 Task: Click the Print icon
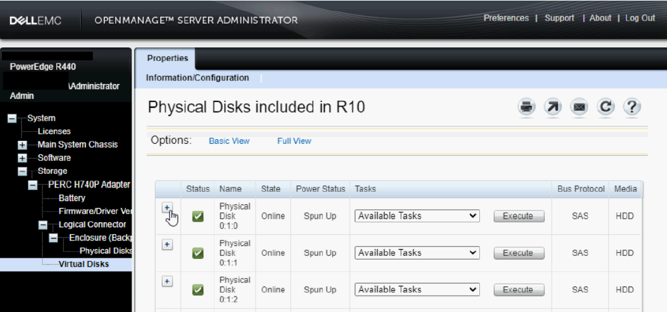point(527,107)
